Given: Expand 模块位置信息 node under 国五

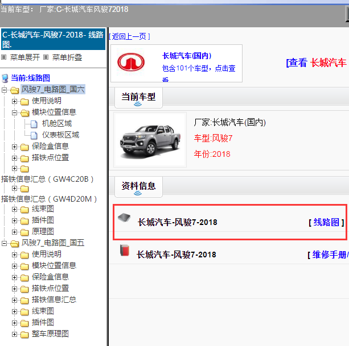Looking at the screenshot, I should tap(14, 266).
